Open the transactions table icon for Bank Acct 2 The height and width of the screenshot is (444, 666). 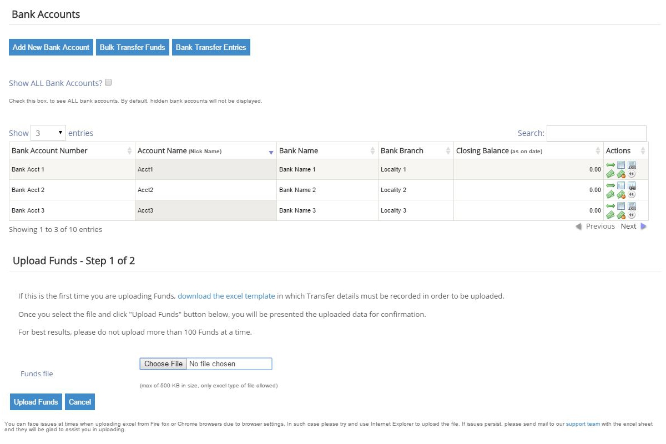tap(622, 185)
